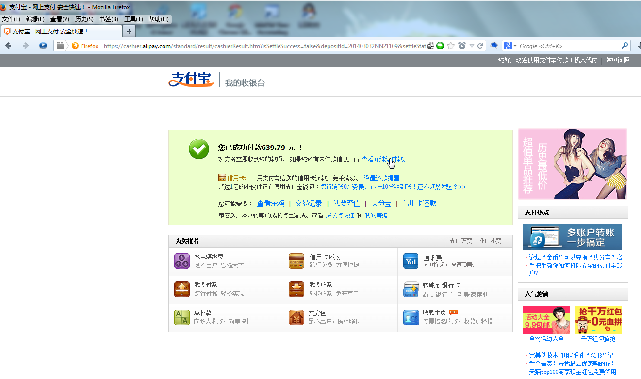The width and height of the screenshot is (641, 379).
Task: Click the 查看并继续付款 link
Action: click(385, 159)
